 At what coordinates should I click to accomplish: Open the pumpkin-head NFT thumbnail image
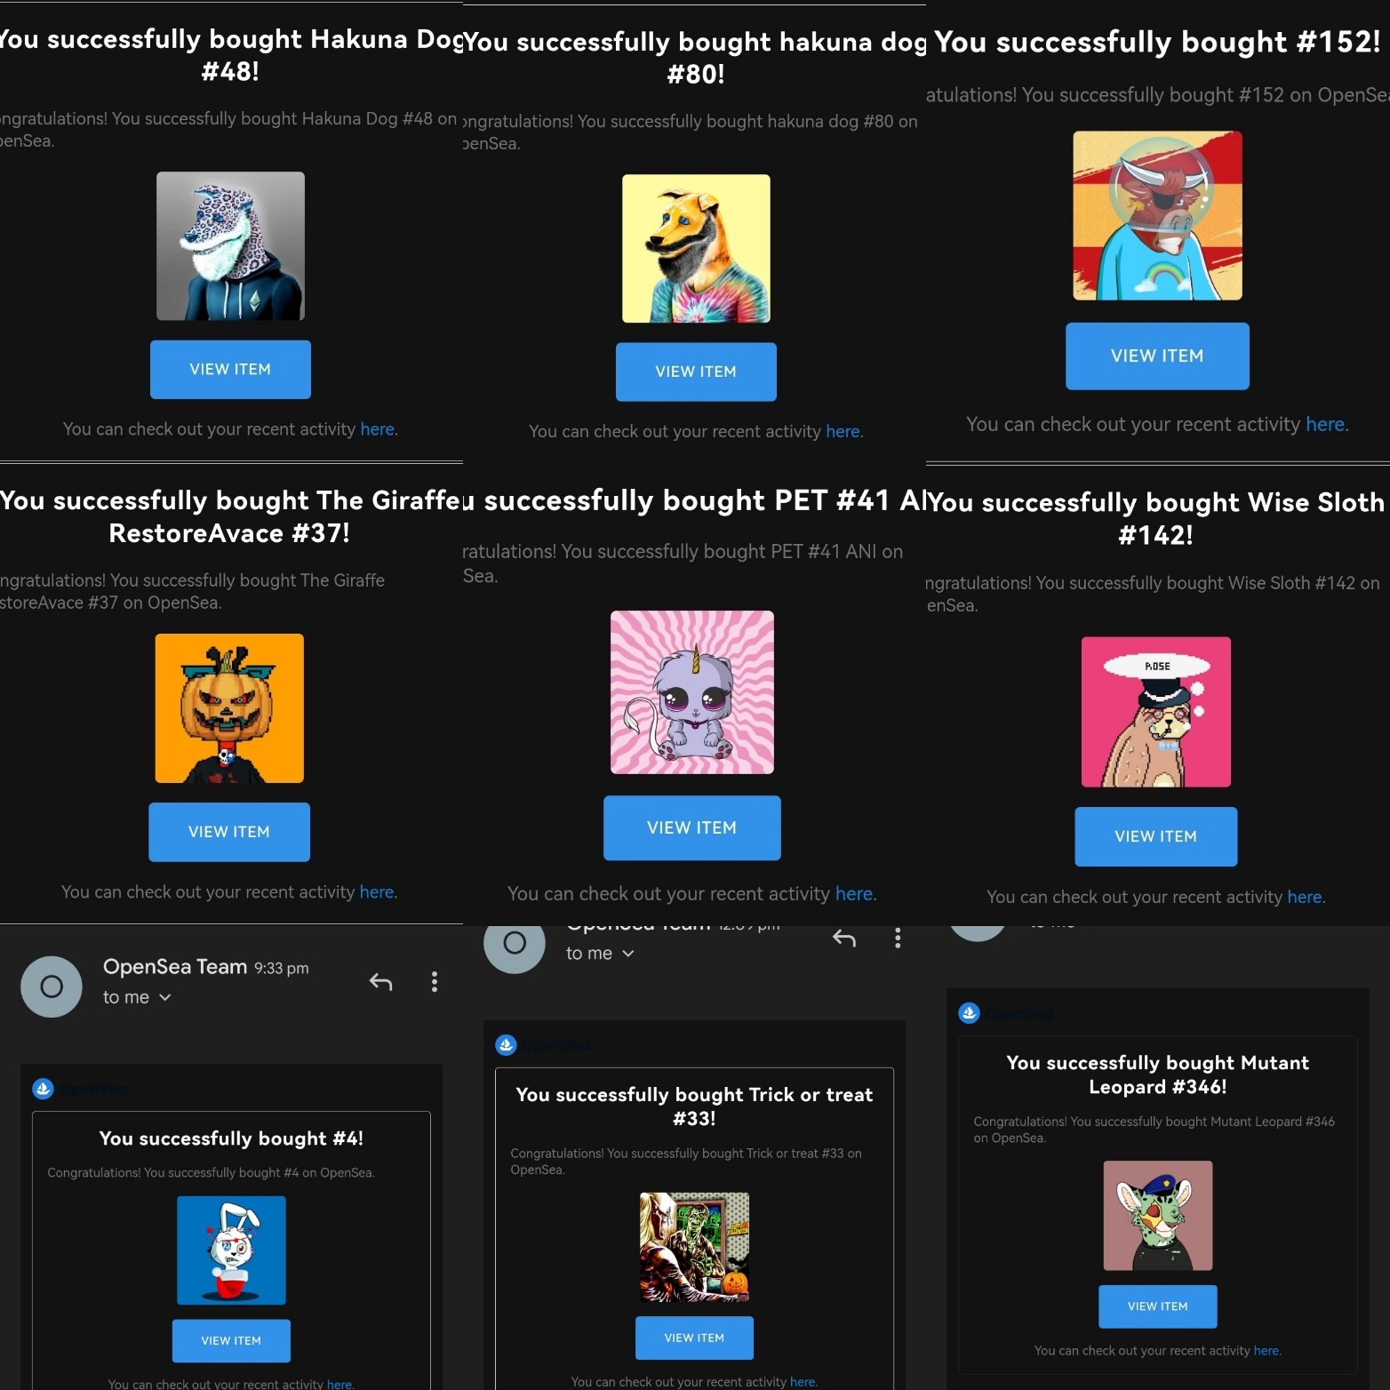click(229, 708)
